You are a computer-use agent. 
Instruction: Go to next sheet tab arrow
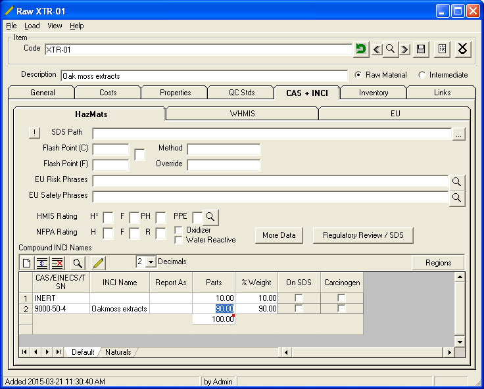47,352
